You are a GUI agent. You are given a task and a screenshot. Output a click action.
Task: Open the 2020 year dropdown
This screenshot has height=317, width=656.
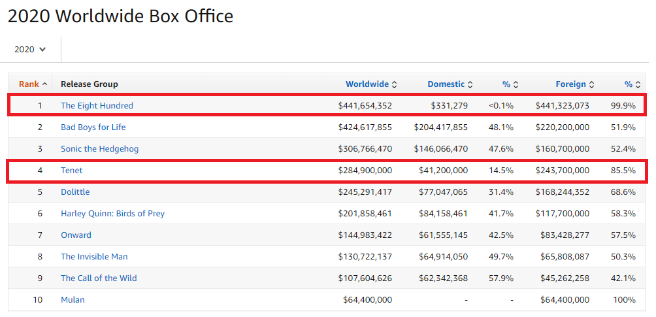coord(30,49)
